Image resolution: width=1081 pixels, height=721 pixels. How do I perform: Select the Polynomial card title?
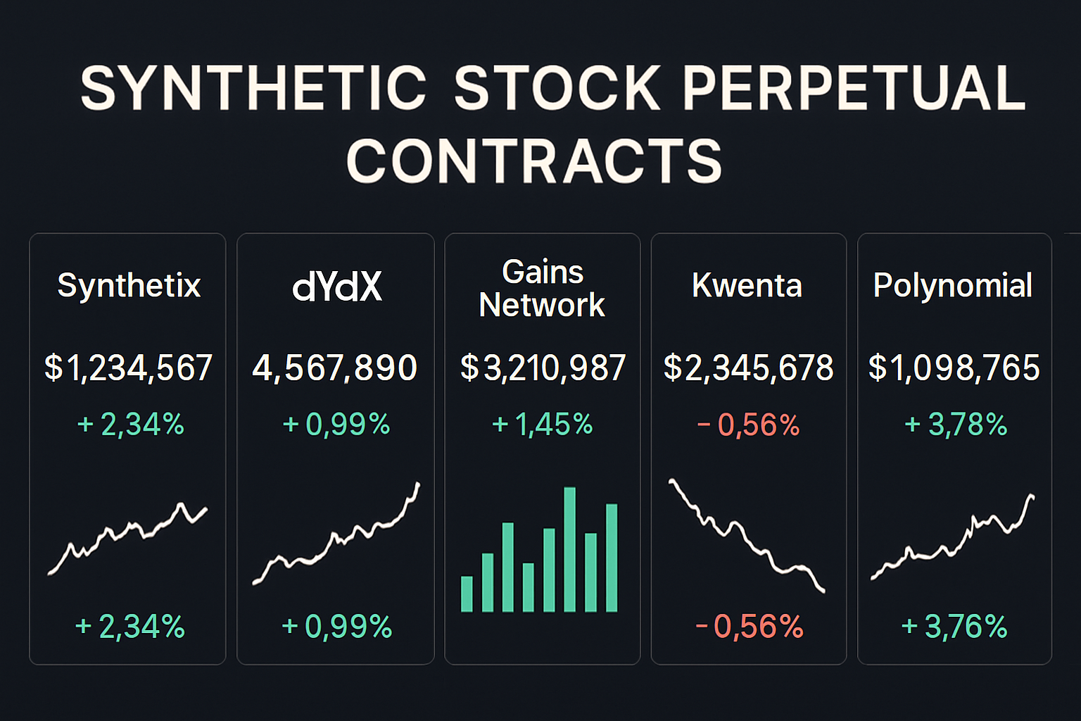952,286
